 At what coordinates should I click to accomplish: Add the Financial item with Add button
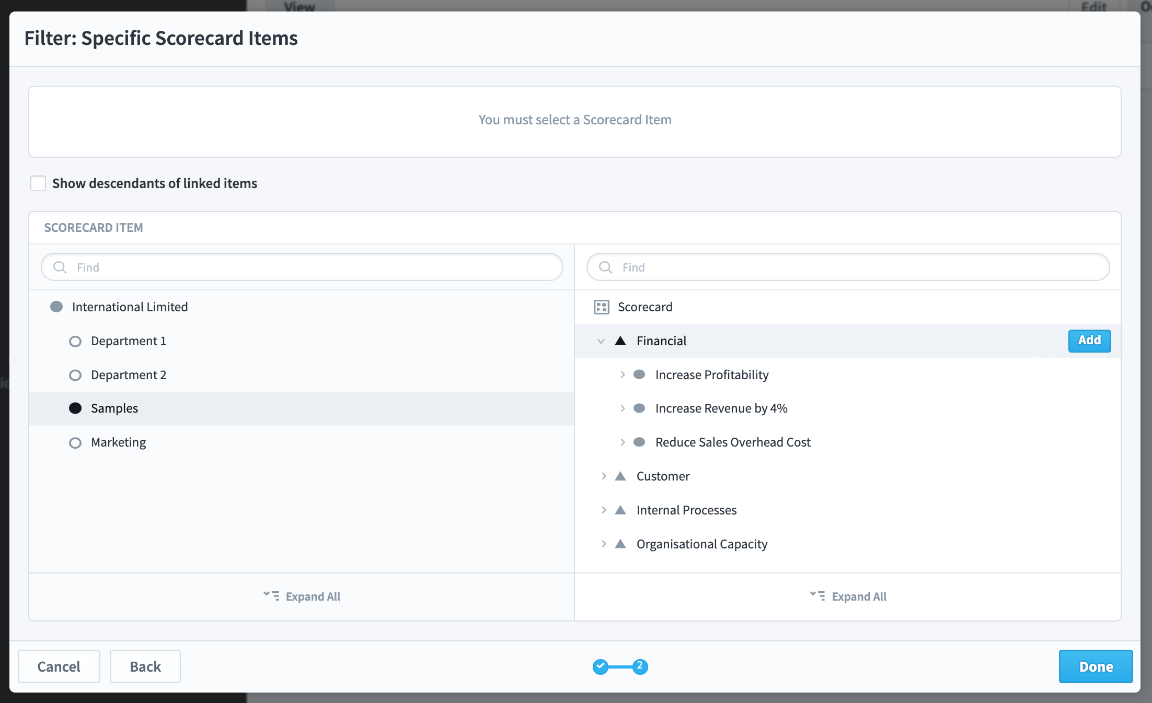pyautogui.click(x=1089, y=341)
